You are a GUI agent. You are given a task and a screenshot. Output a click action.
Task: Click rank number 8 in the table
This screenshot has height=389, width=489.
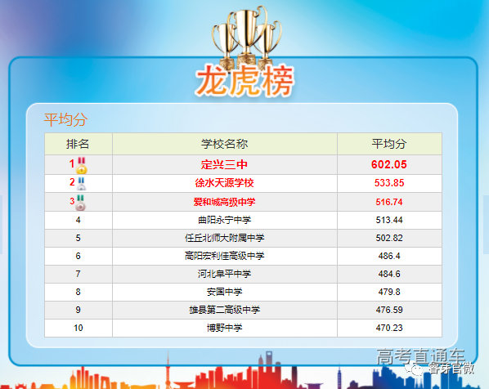pyautogui.click(x=78, y=292)
